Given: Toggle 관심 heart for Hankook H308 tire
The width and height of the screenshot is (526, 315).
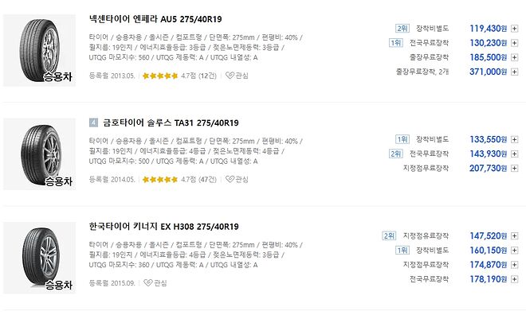Looking at the screenshot, I should click(155, 283).
